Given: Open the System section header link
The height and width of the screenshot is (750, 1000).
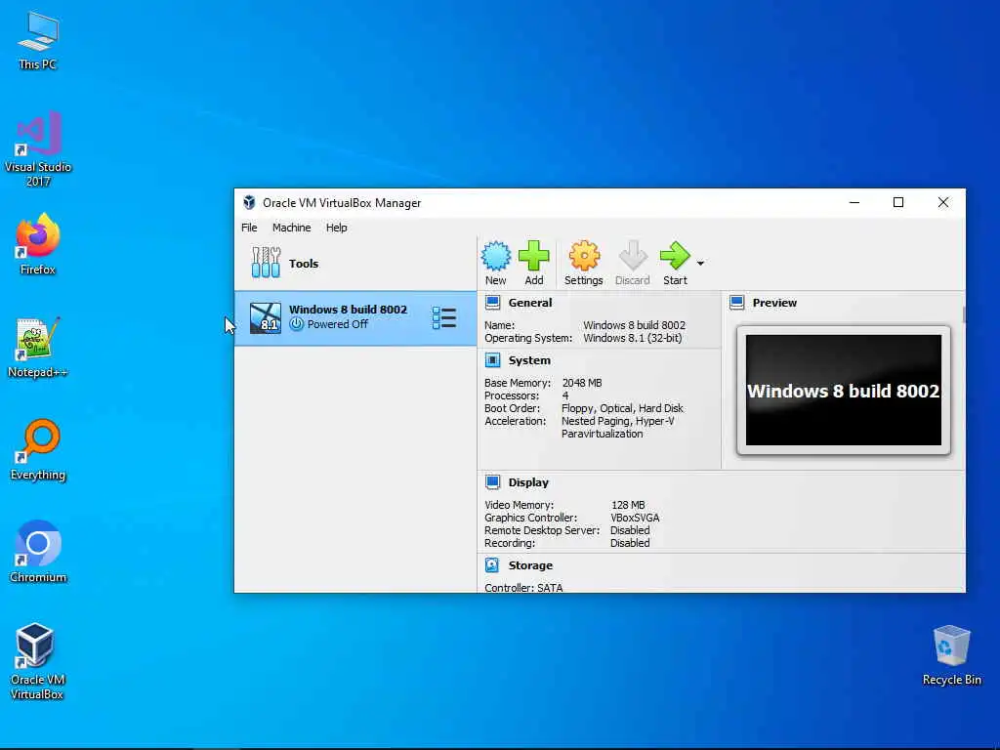Looking at the screenshot, I should coord(529,360).
